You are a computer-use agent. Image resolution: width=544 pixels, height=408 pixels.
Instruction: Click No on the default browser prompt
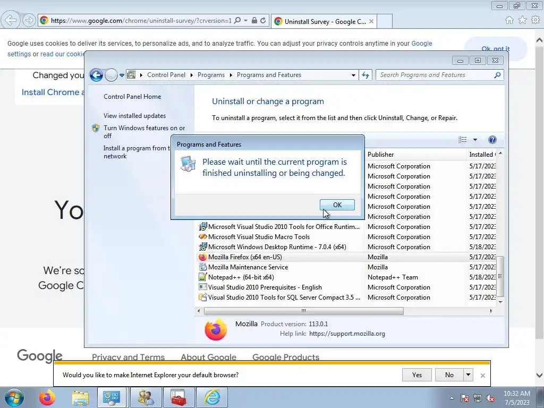(x=449, y=375)
